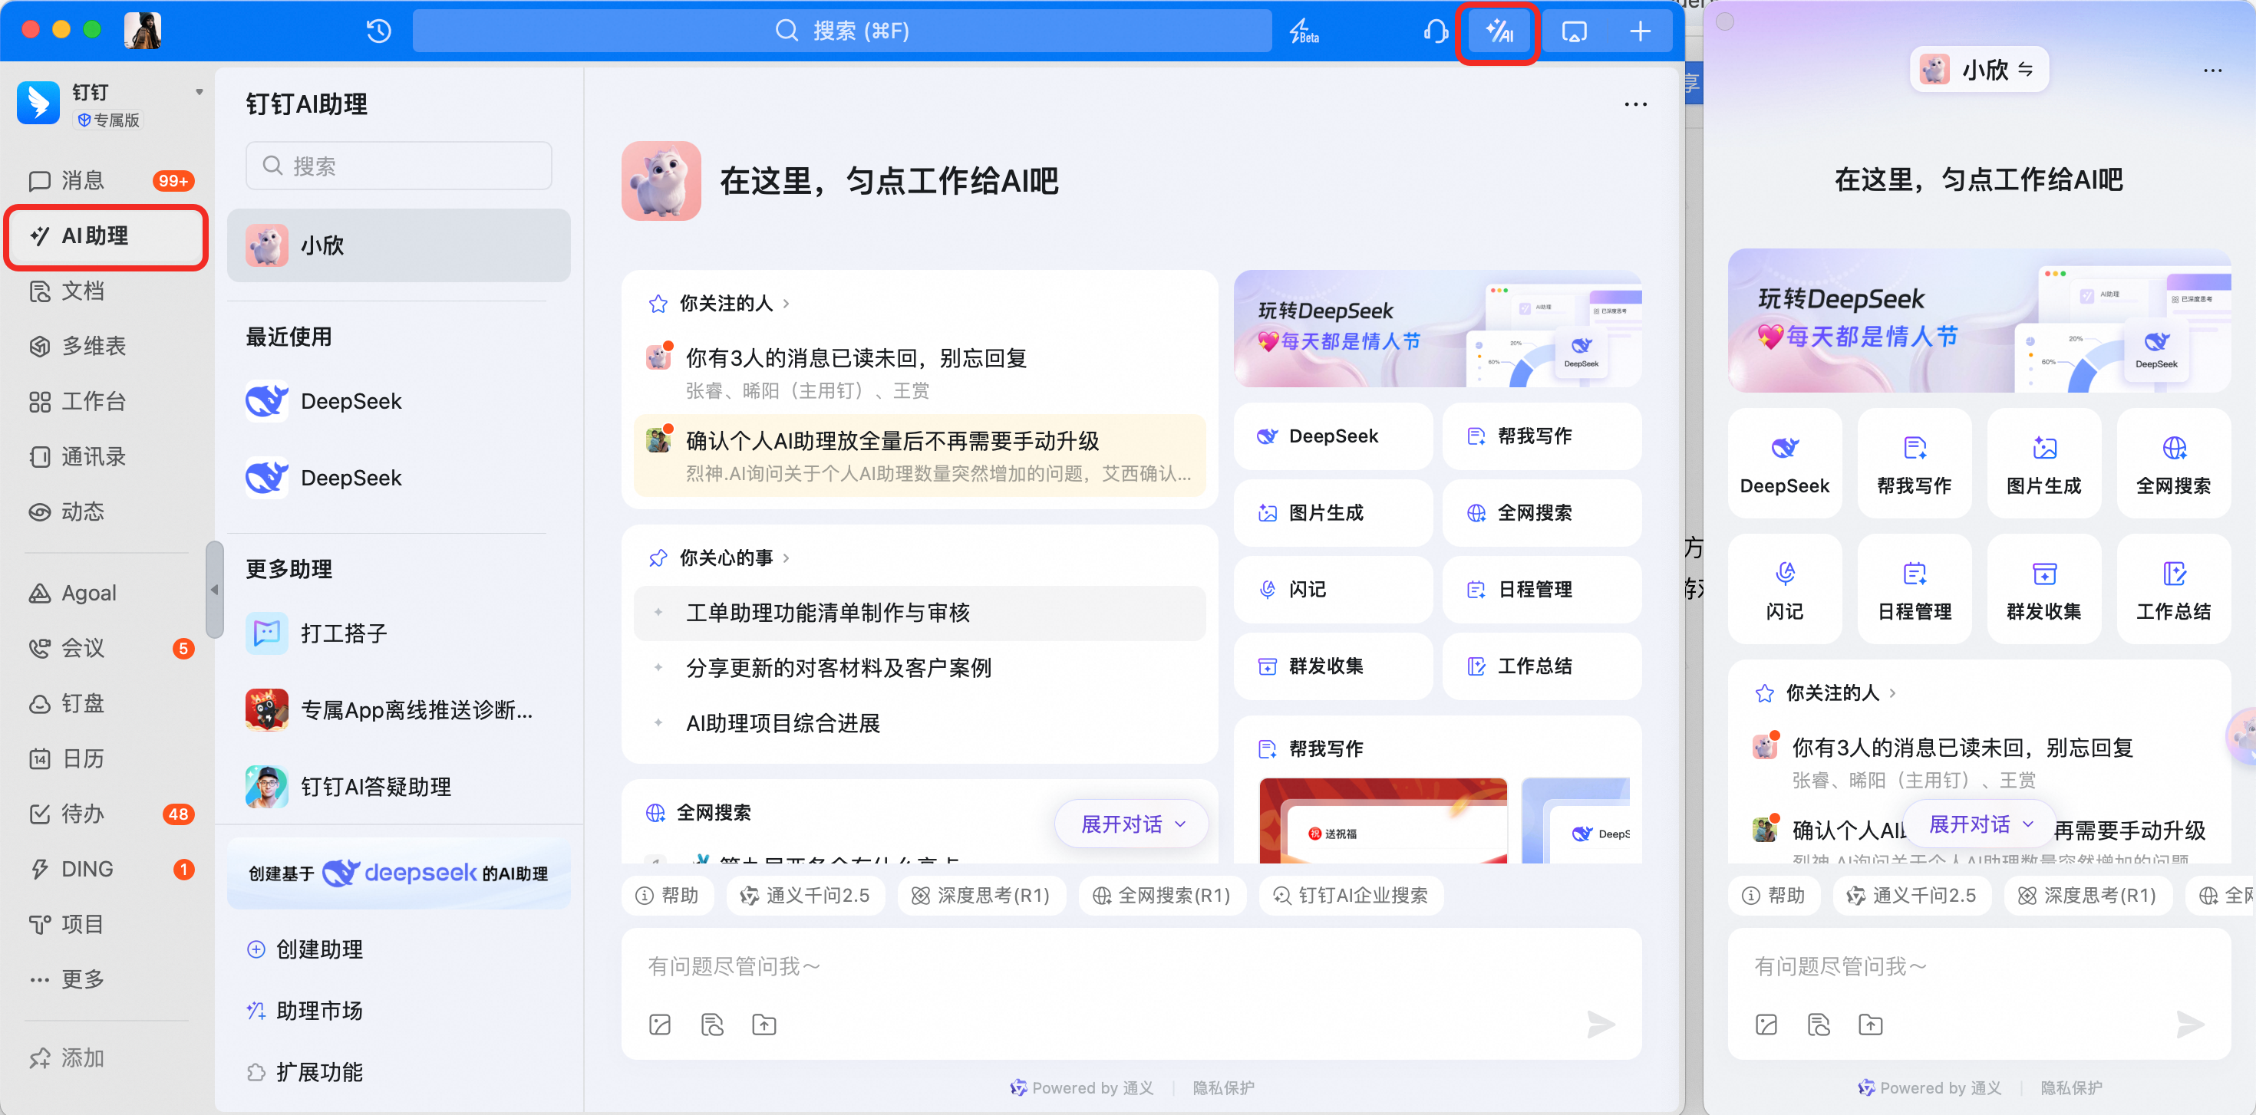The width and height of the screenshot is (2256, 1115).
Task: Open 玩转DeepSeek banner in main panel
Action: pos(1437,329)
